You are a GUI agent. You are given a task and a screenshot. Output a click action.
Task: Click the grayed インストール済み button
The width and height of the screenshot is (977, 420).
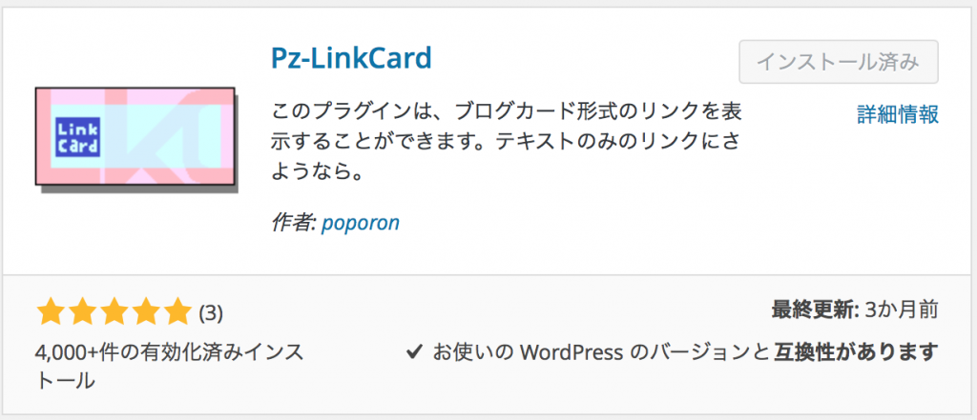tap(838, 62)
